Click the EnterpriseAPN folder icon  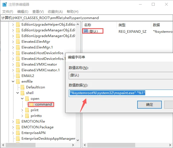pos(18,133)
